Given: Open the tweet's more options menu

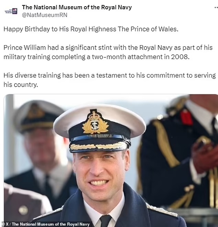Looking at the screenshot, I should coord(216,8).
